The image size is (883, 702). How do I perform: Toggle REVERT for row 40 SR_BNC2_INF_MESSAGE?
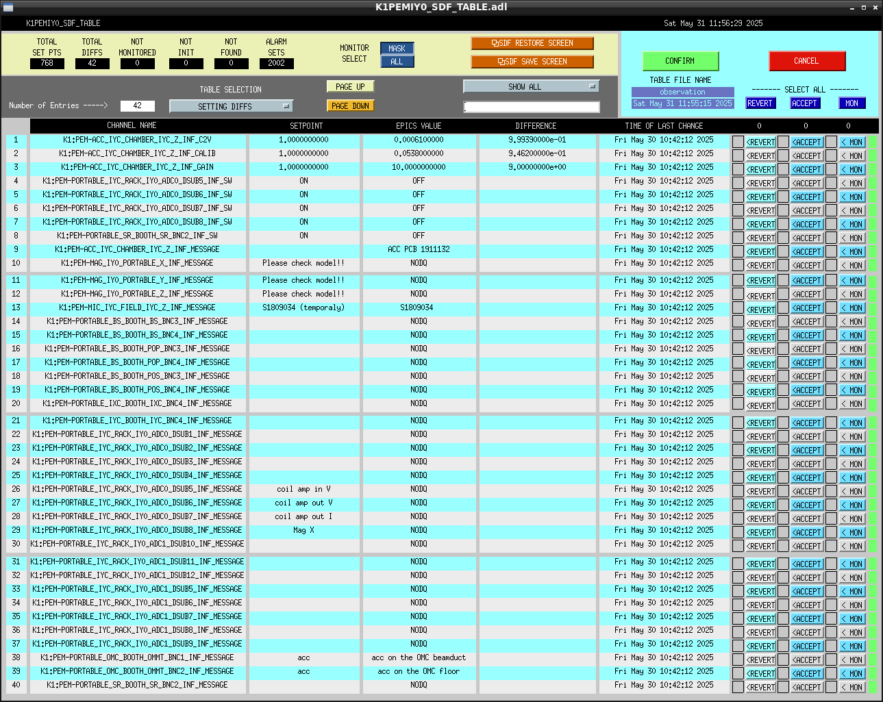[x=760, y=688]
